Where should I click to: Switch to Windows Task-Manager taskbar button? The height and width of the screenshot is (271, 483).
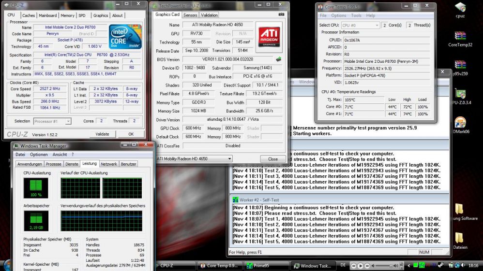pyautogui.click(x=314, y=266)
